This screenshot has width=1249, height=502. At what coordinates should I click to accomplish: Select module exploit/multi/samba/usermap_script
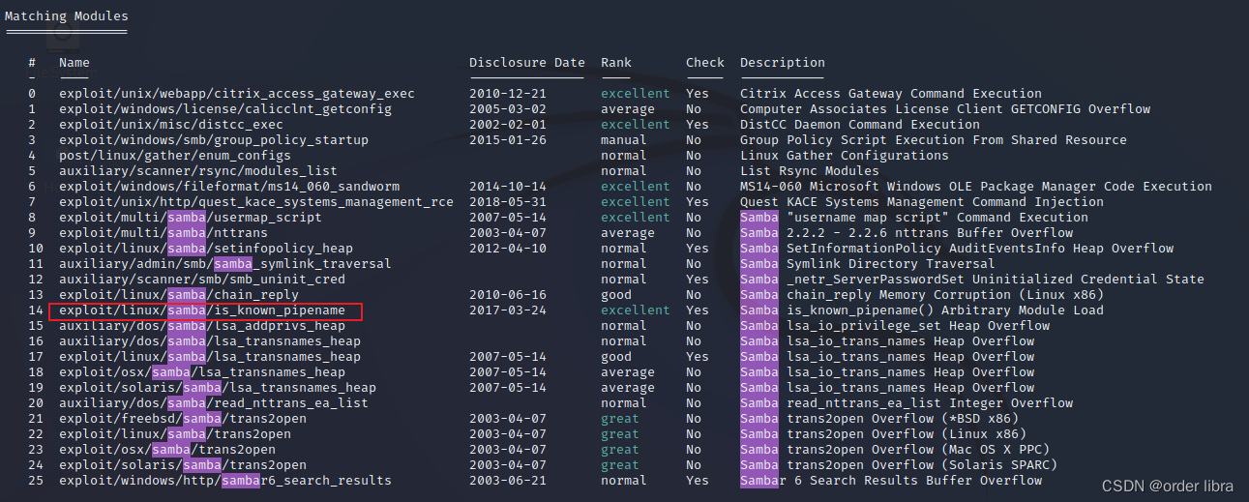(x=191, y=218)
